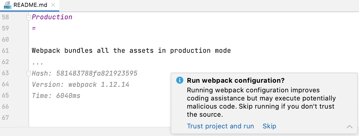Close the README.md editor tab
This screenshot has height=136, width=359.
[53, 5]
